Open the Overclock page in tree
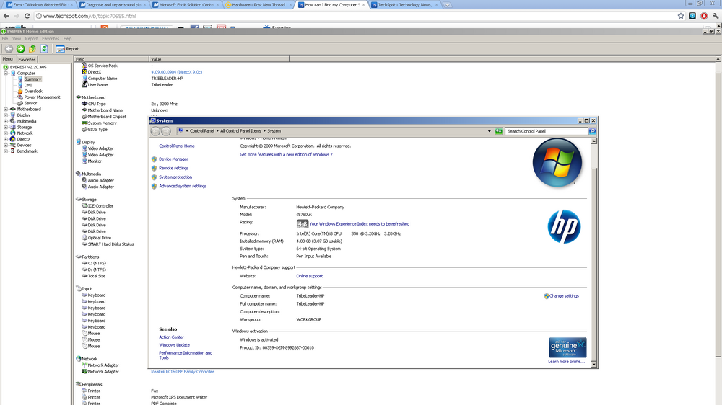Viewport: 722px width, 405px height. click(33, 91)
